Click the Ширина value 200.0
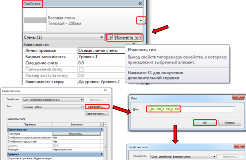246x160 pixels. 76,146
